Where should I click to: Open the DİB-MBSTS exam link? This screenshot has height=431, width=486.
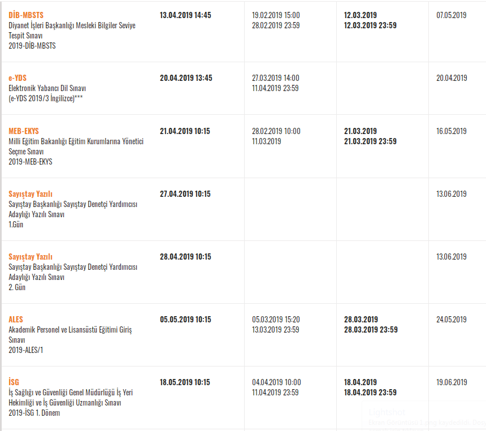[26, 15]
